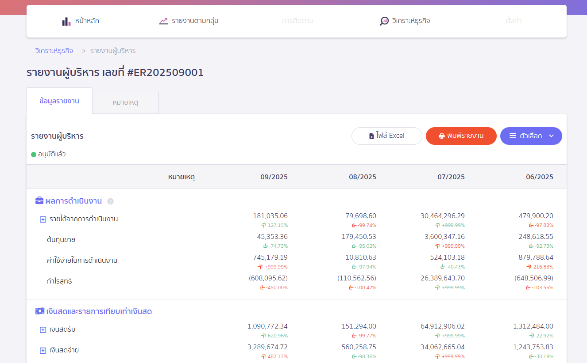
Task: Click the trend line icon beside รายงานตามกลุ่ม
Action: click(x=162, y=20)
